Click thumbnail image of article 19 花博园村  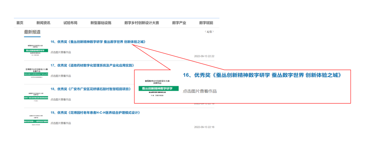click(x=36, y=121)
